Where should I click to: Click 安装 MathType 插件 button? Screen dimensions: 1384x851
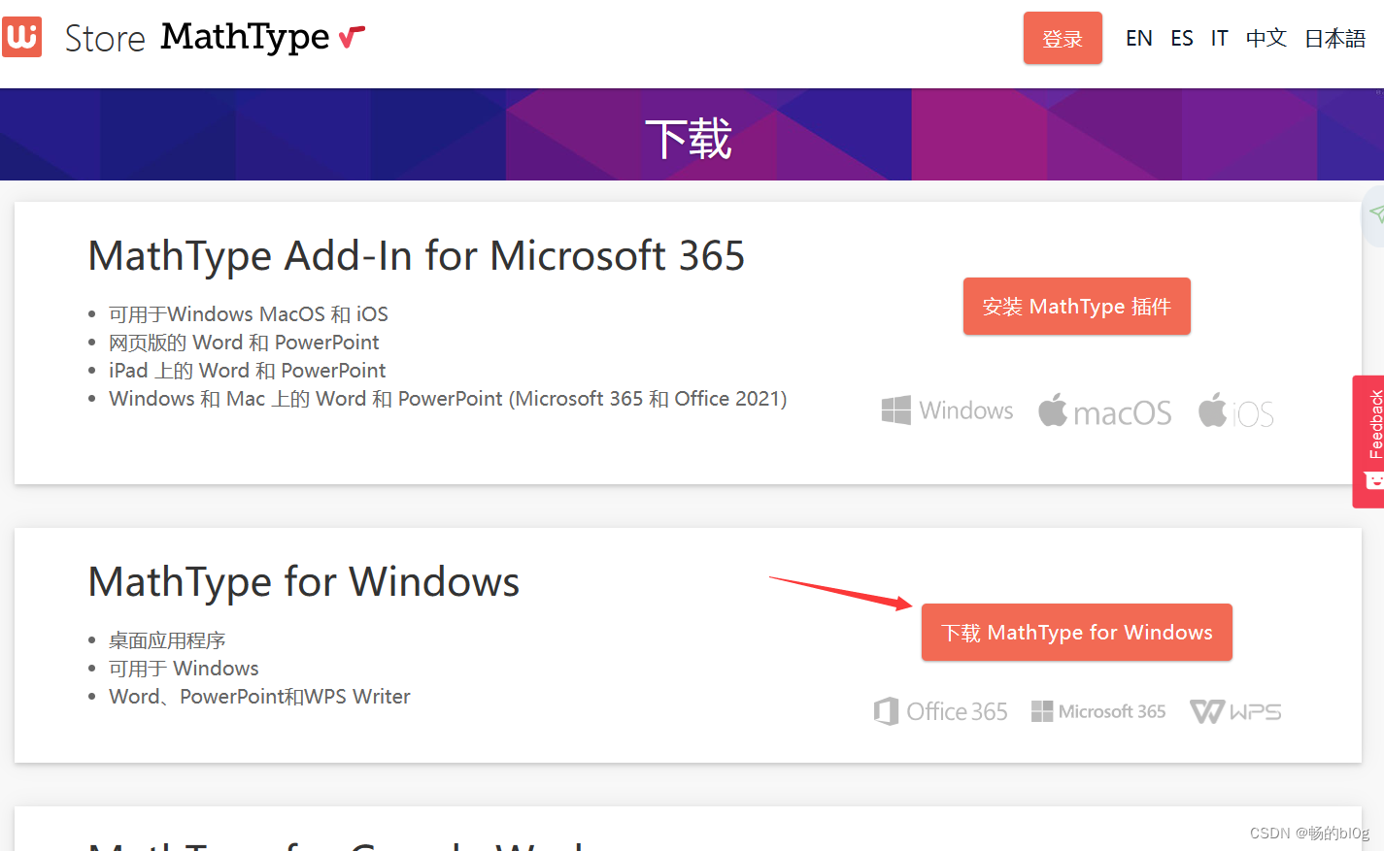tap(1076, 307)
